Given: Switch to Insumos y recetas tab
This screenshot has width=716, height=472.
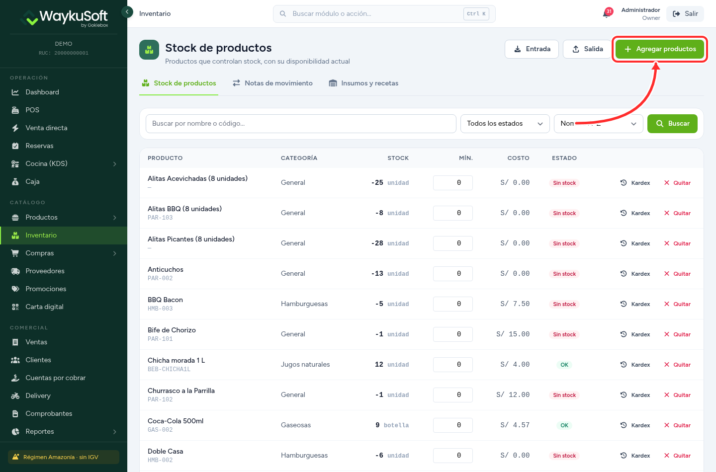Looking at the screenshot, I should click(x=363, y=83).
